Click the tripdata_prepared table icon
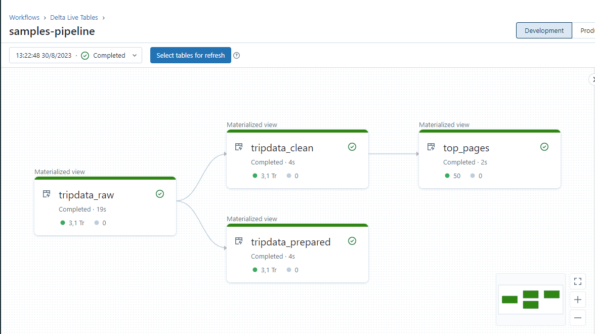595x334 pixels. 239,241
